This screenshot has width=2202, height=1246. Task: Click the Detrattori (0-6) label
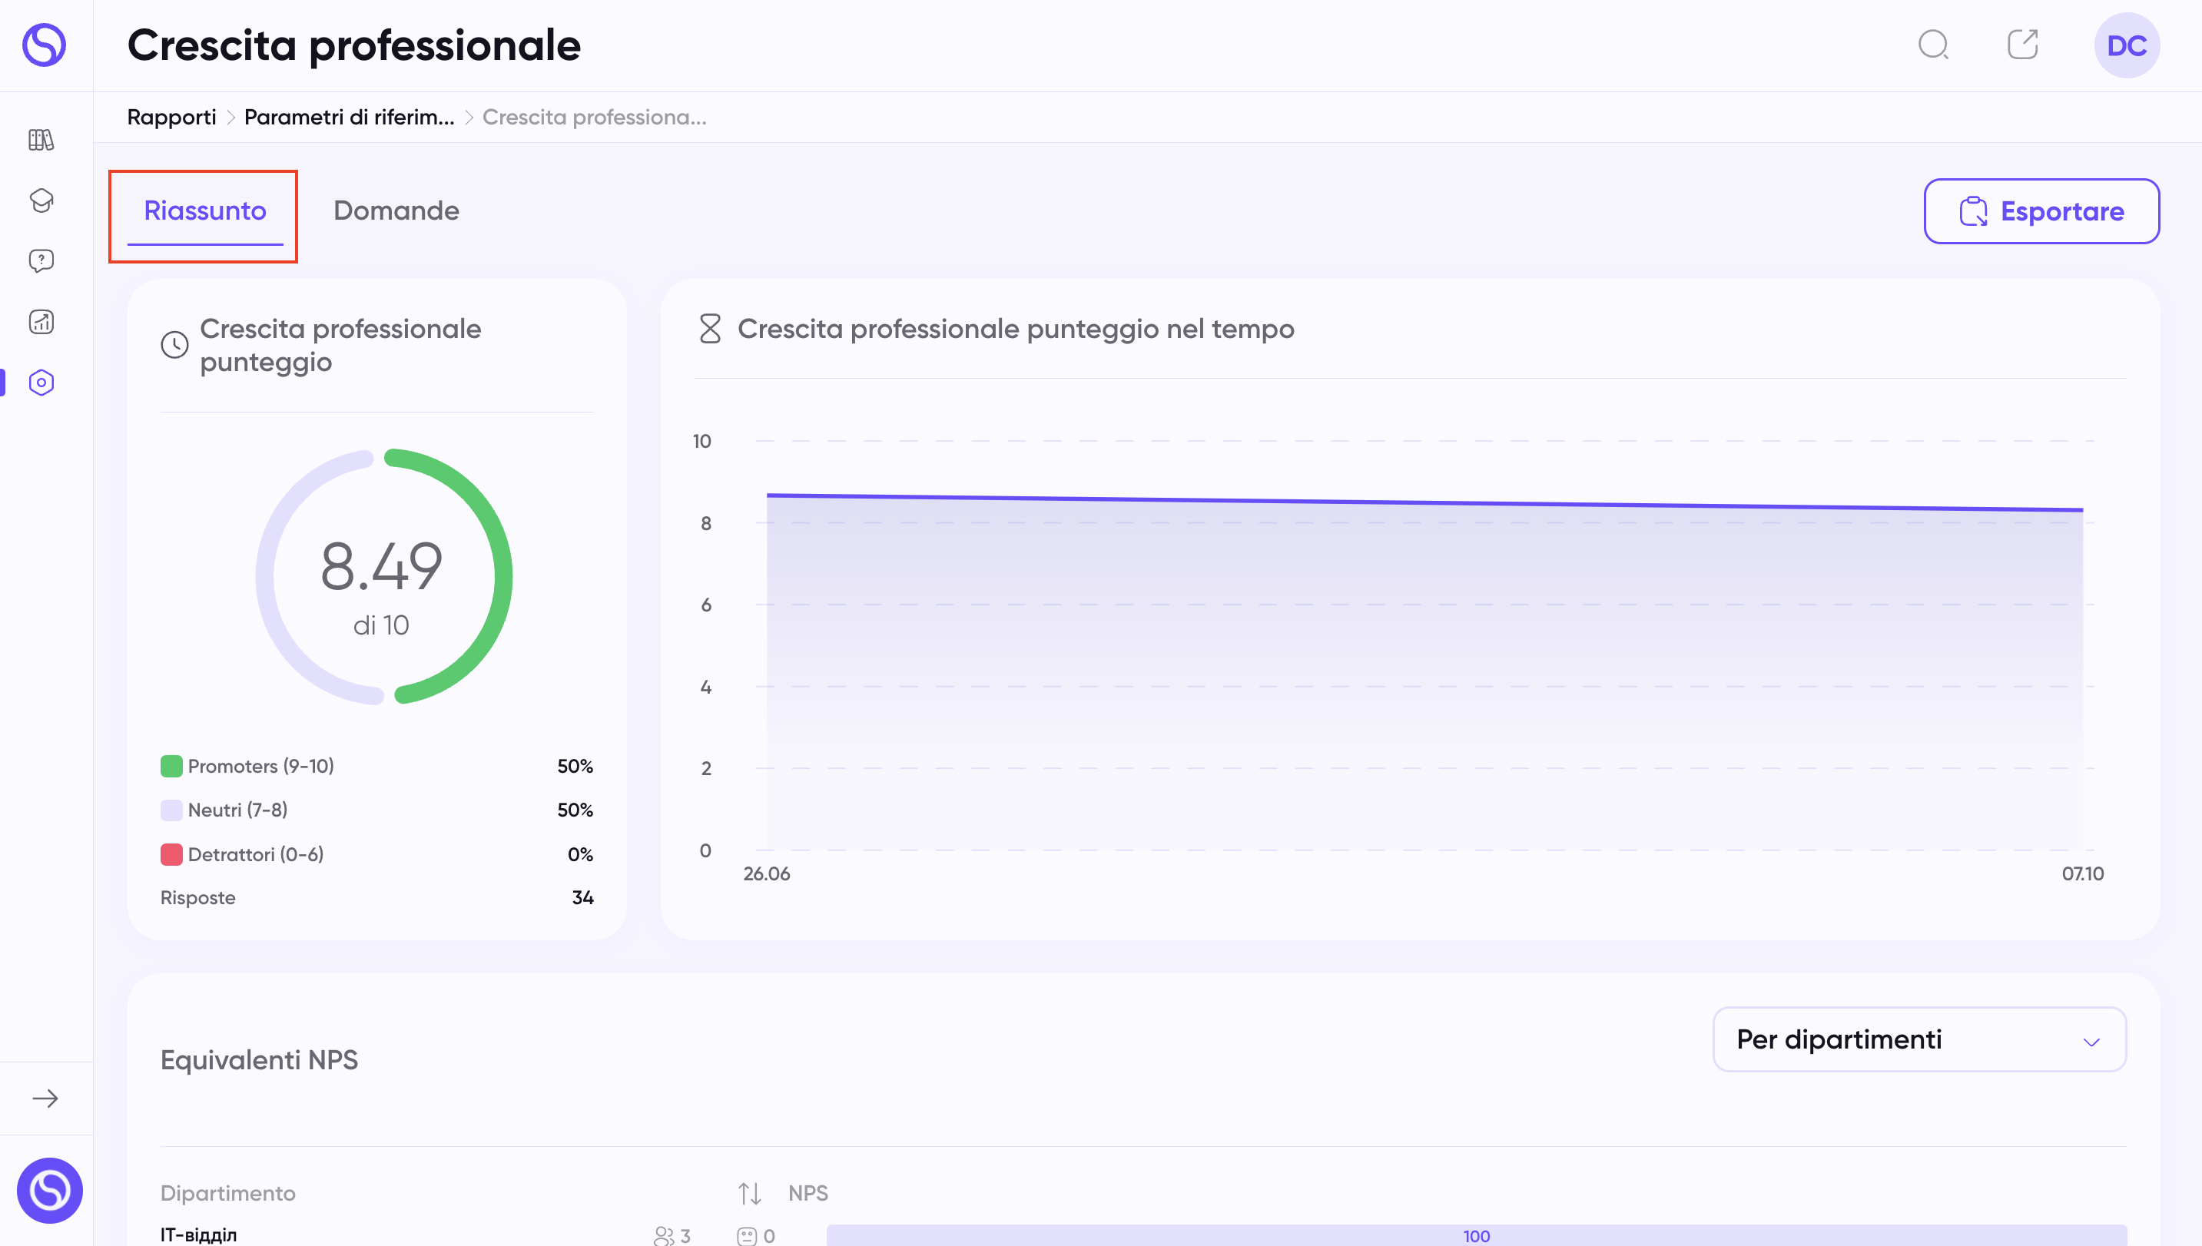pos(256,854)
